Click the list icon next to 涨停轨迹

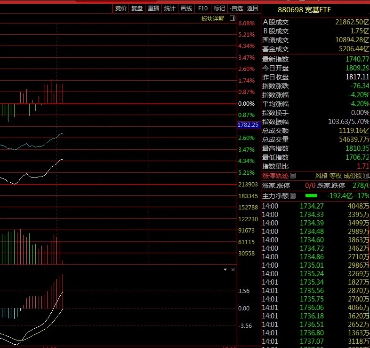pyautogui.click(x=293, y=176)
